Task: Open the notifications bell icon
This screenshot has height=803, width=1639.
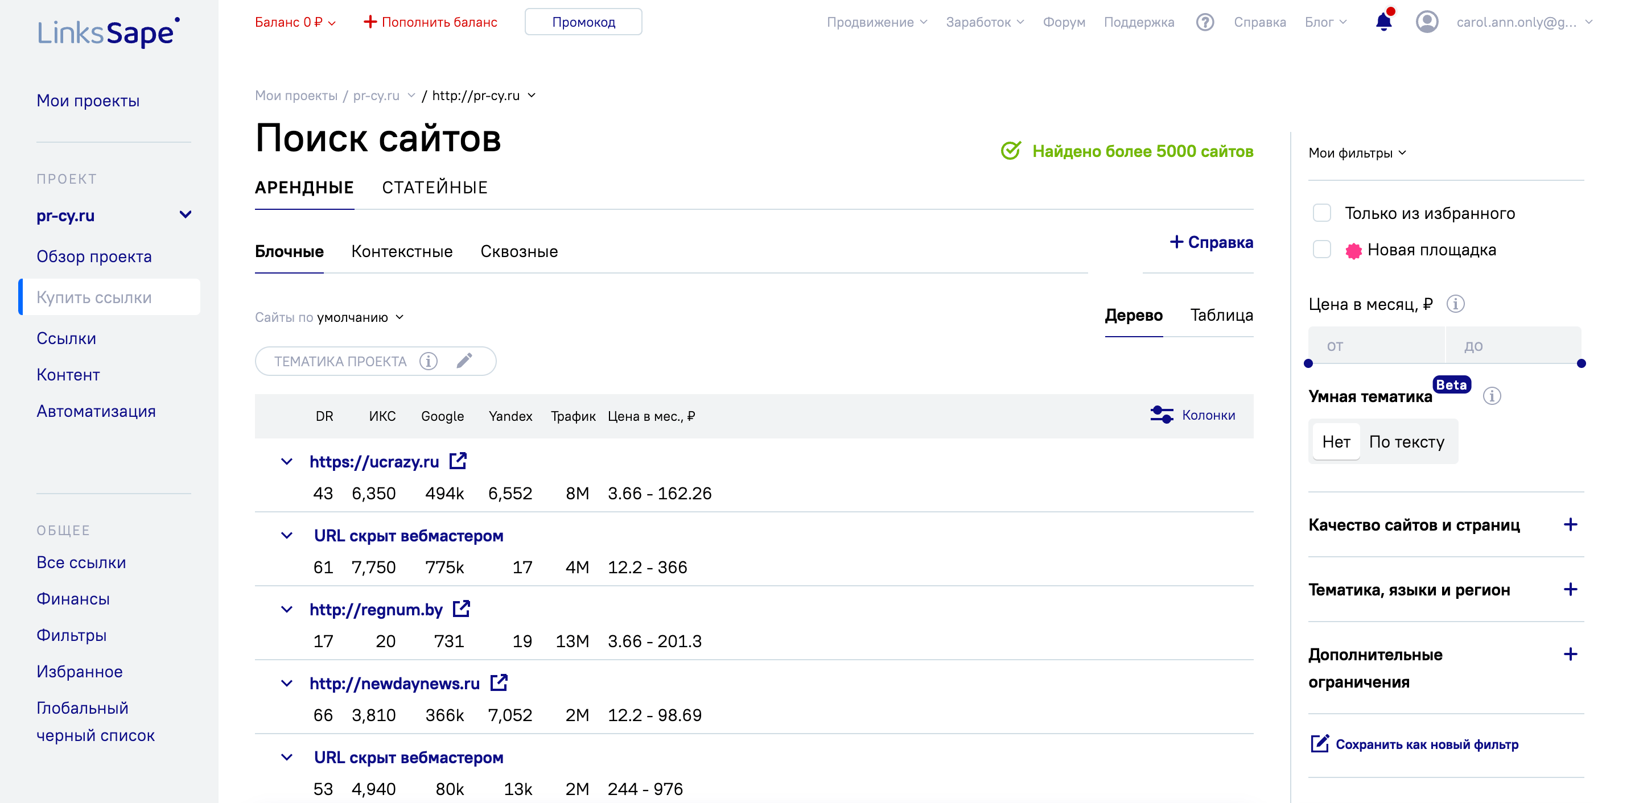Action: click(x=1384, y=22)
